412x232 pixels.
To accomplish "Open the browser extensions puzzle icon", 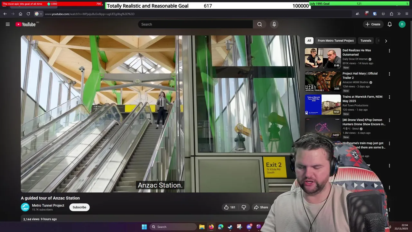I will [x=391, y=14].
